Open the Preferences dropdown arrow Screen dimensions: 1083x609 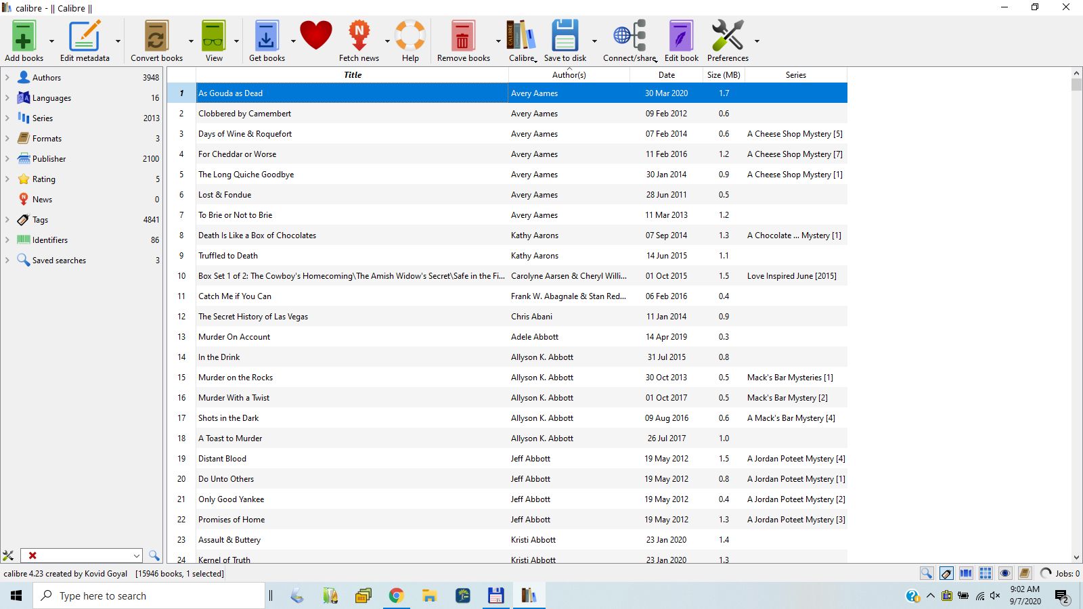tap(757, 41)
